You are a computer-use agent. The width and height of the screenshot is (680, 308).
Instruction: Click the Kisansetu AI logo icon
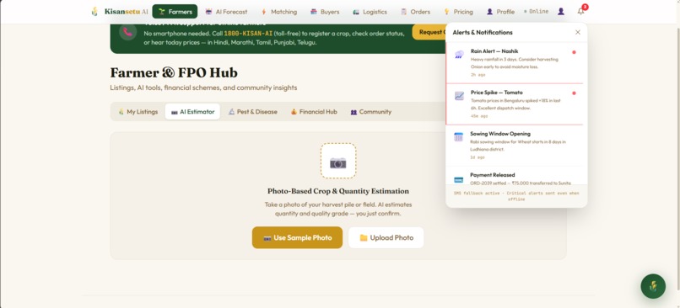pyautogui.click(x=94, y=12)
